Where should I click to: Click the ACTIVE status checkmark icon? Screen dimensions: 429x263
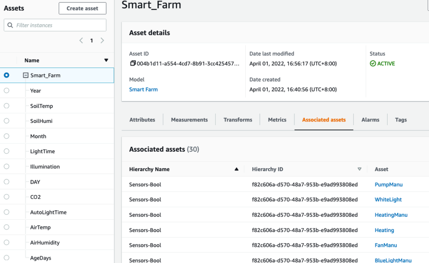[x=373, y=64]
